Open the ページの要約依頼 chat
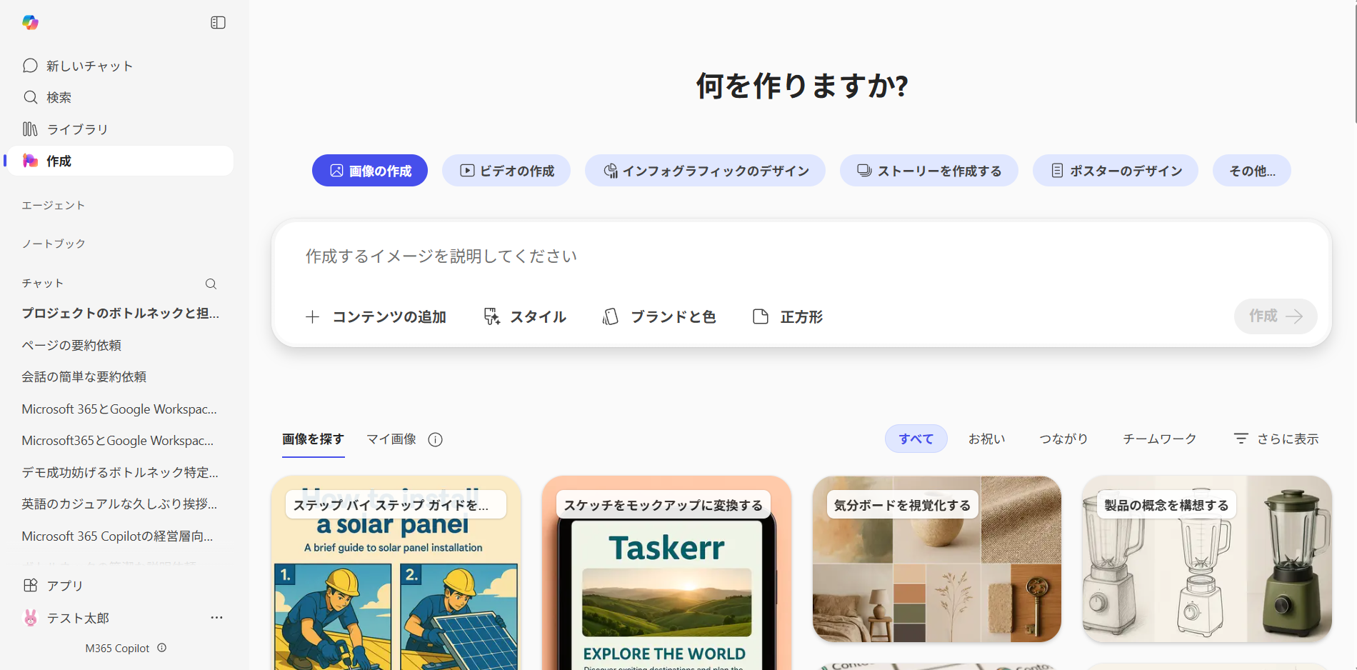Screen dimensions: 1357x670 point(71,345)
